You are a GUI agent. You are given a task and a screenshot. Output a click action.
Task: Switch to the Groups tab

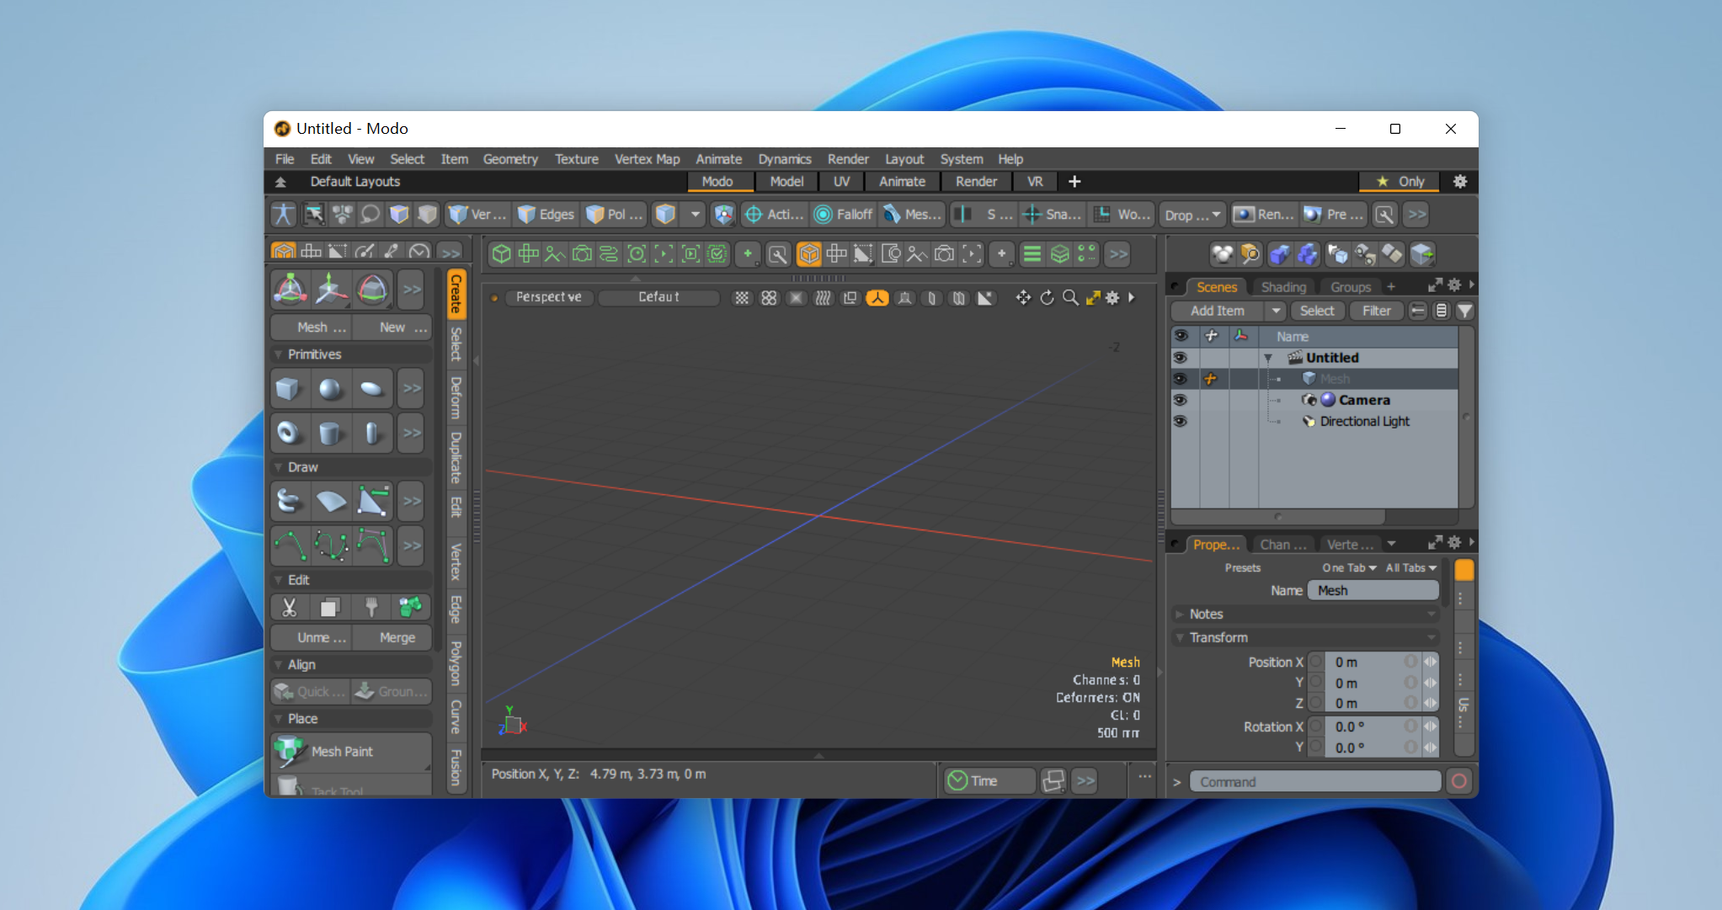[1351, 287]
